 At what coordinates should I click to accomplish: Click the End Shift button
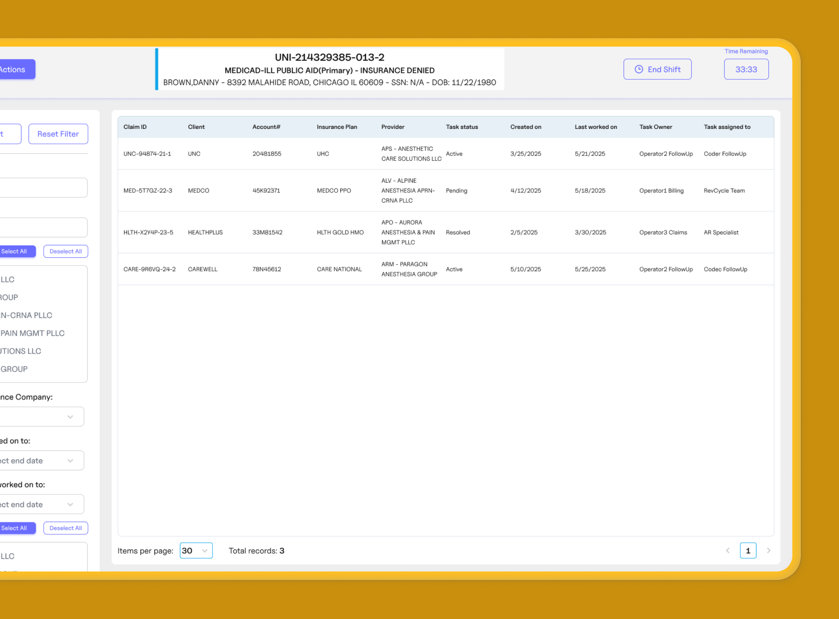(657, 69)
